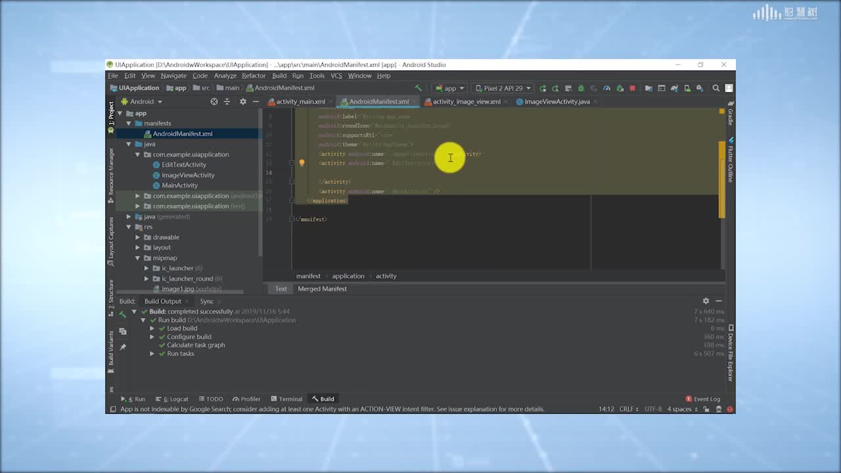Open the Refactor menu

pos(254,76)
